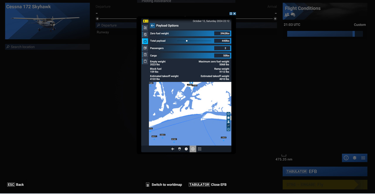Image resolution: width=375 pixels, height=194 pixels.
Task: Edit the Cargo 50lbs field
Action: click(222, 55)
